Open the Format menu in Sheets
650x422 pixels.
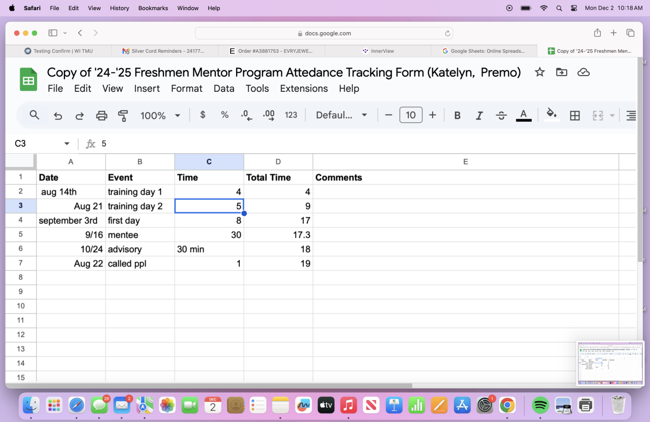click(187, 88)
